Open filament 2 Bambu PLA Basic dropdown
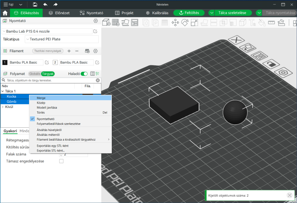297x203 pixels. (76, 62)
